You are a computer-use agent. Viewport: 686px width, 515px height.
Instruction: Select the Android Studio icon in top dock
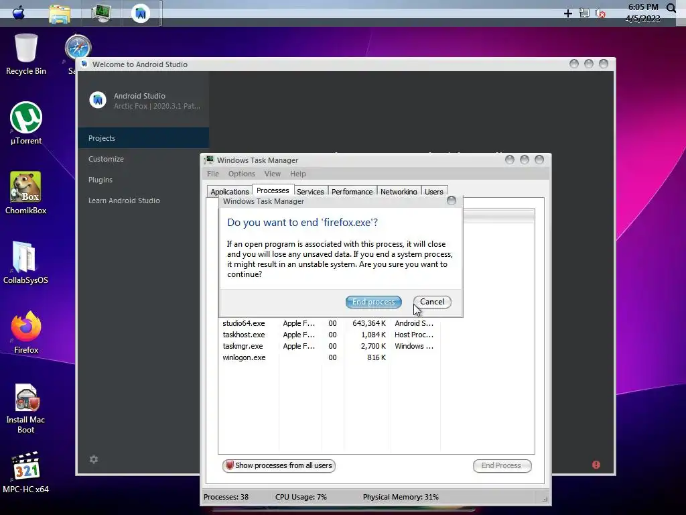[x=141, y=13]
